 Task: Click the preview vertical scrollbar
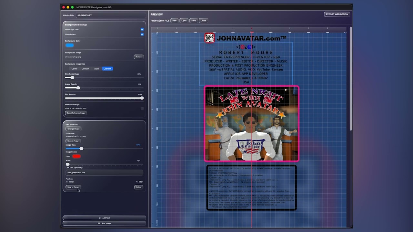click(x=351, y=79)
